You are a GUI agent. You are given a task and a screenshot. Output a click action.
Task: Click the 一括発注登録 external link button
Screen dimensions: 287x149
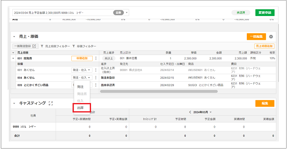click(25, 46)
